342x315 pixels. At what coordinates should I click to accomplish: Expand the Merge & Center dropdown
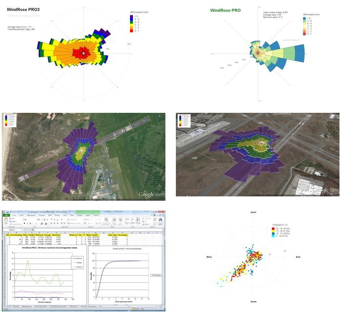point(81,223)
